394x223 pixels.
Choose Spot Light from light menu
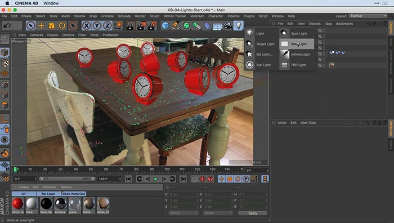[x=297, y=33]
